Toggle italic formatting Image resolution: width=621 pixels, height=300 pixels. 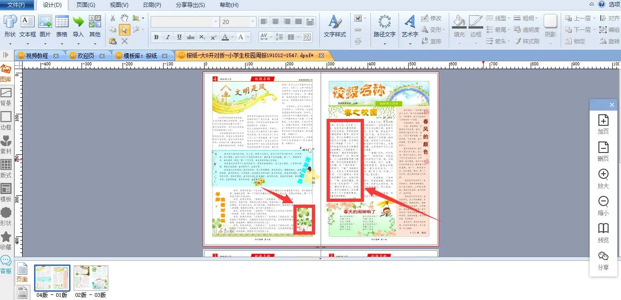(x=168, y=37)
